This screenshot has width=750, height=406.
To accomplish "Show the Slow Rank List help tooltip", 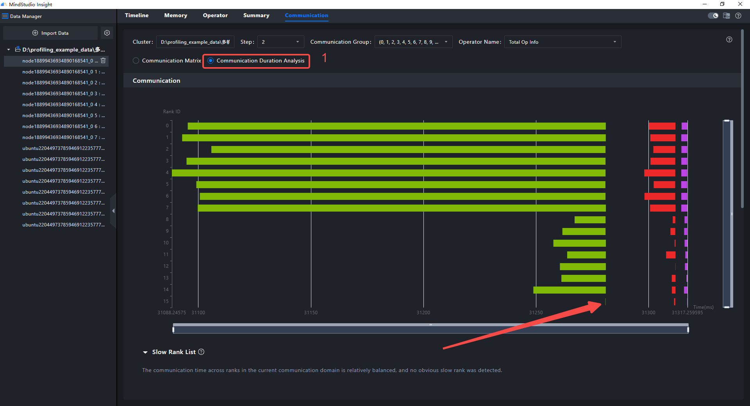I will click(x=201, y=352).
